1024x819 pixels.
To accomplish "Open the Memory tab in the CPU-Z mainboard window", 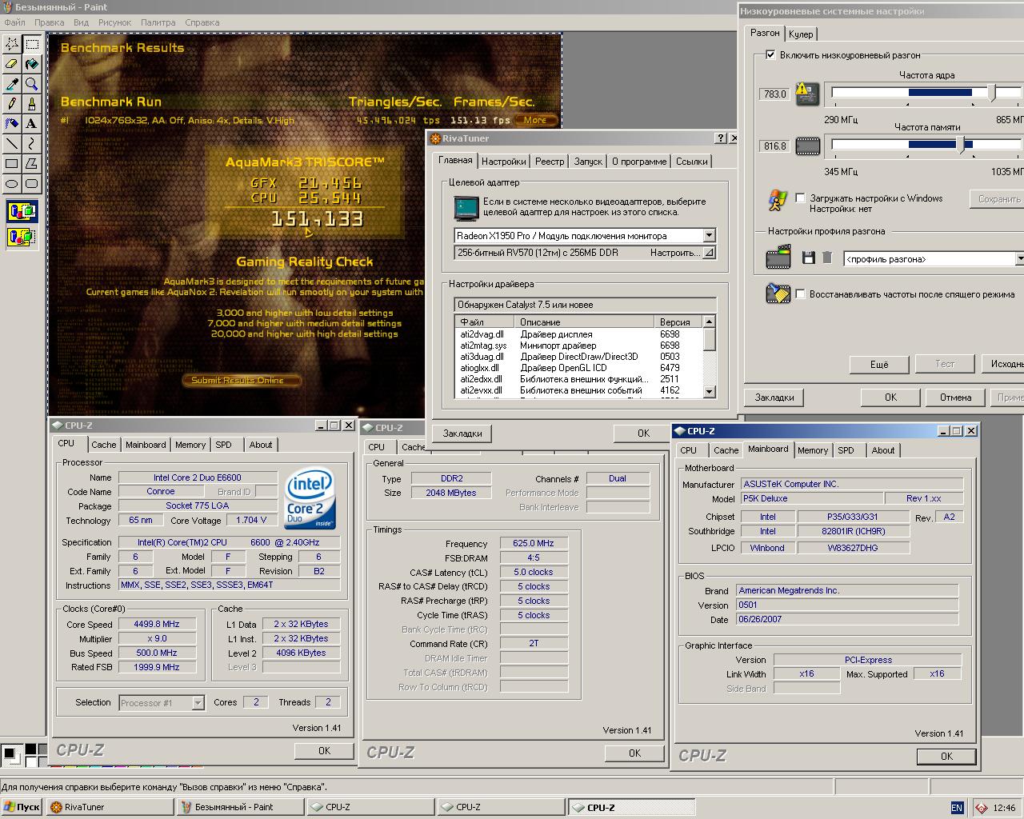I will pyautogui.click(x=813, y=450).
